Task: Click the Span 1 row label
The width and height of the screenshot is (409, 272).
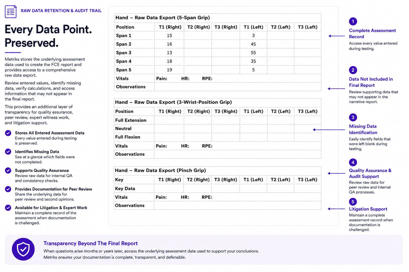Action: point(124,36)
